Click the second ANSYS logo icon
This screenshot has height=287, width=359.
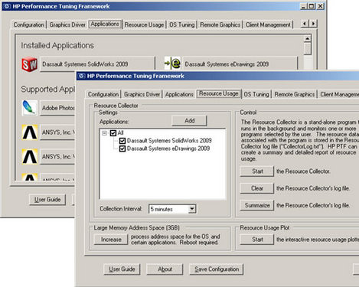coord(30,156)
